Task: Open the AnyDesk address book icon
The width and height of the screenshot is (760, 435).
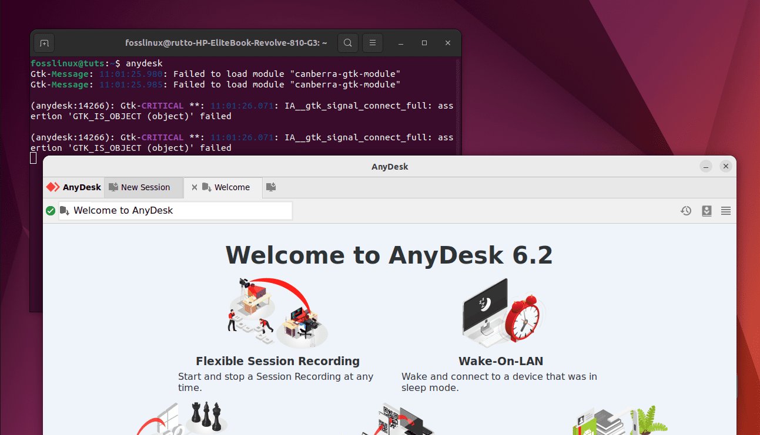Action: pos(707,211)
